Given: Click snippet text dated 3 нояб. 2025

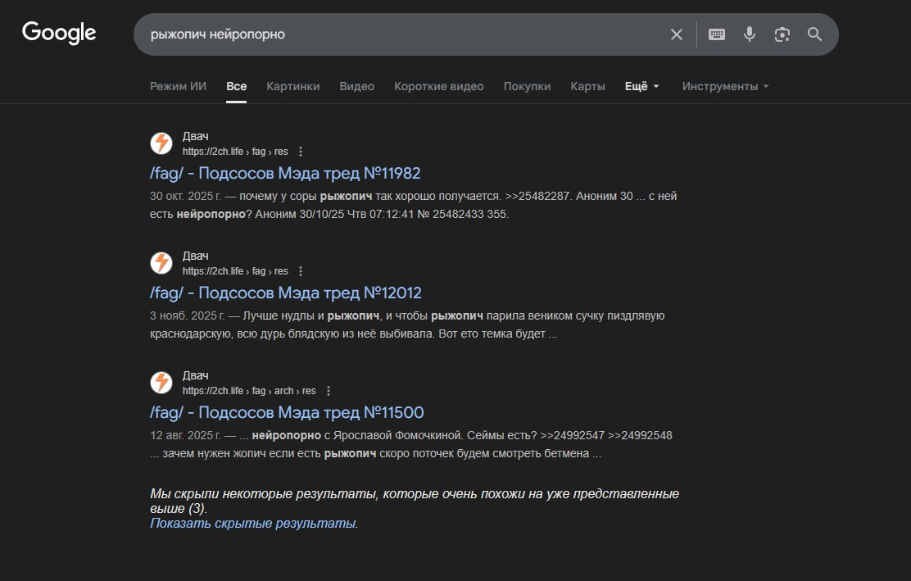Looking at the screenshot, I should point(407,325).
